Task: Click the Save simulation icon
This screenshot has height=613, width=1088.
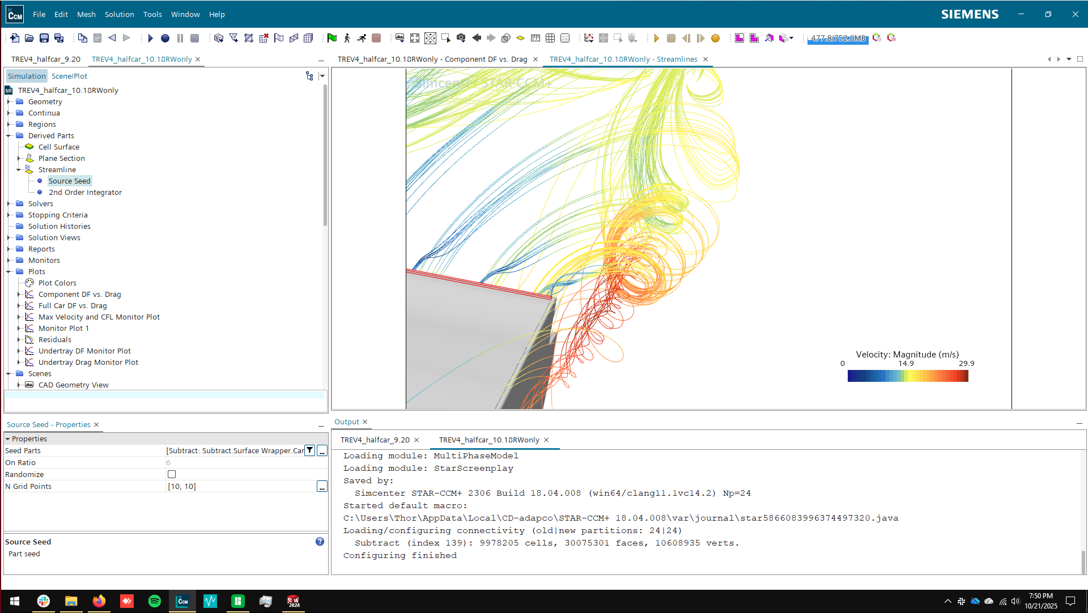Action: (x=44, y=38)
